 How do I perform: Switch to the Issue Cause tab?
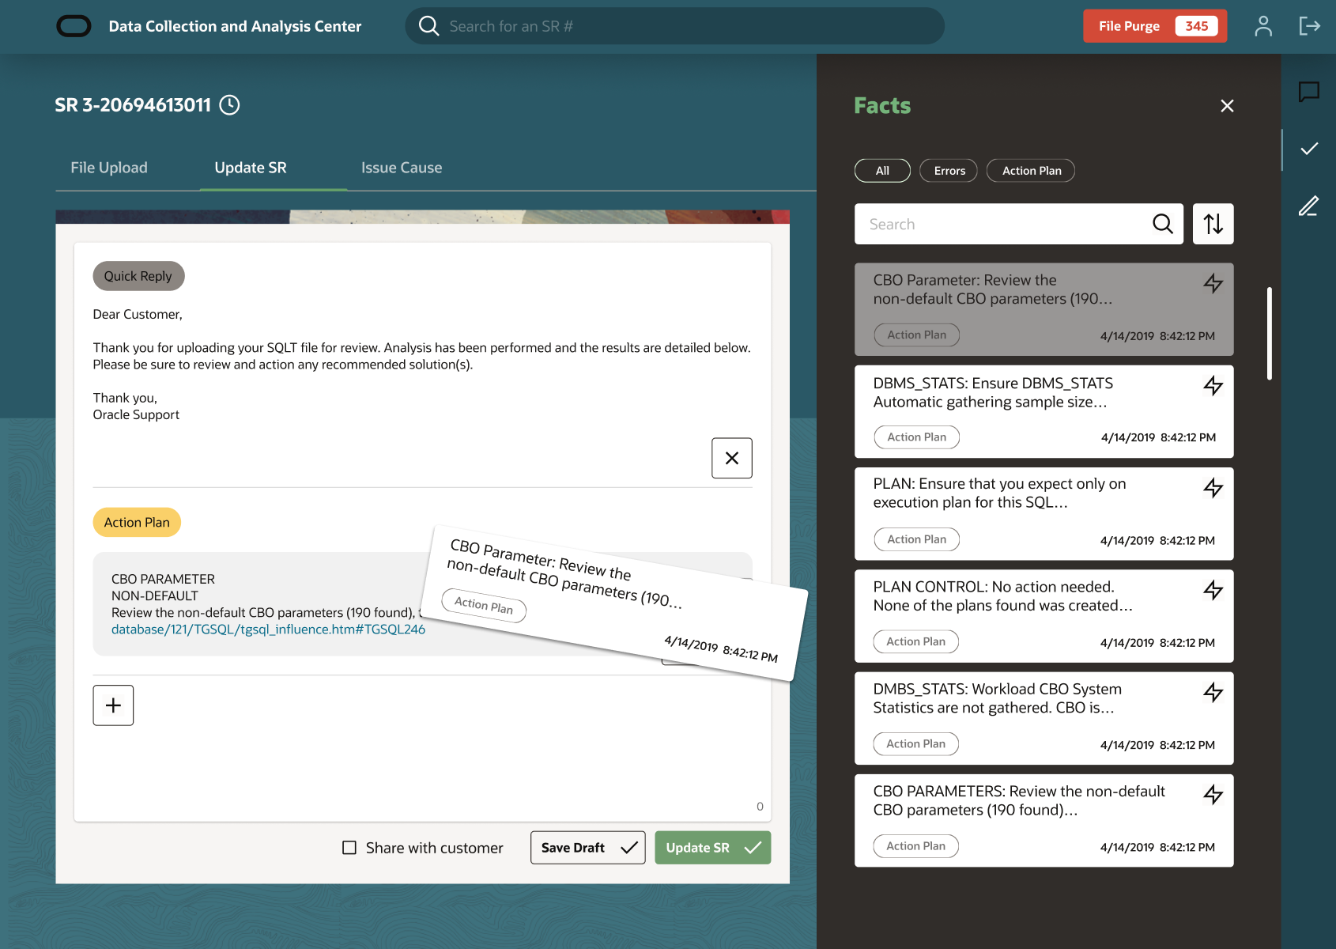[x=401, y=167]
